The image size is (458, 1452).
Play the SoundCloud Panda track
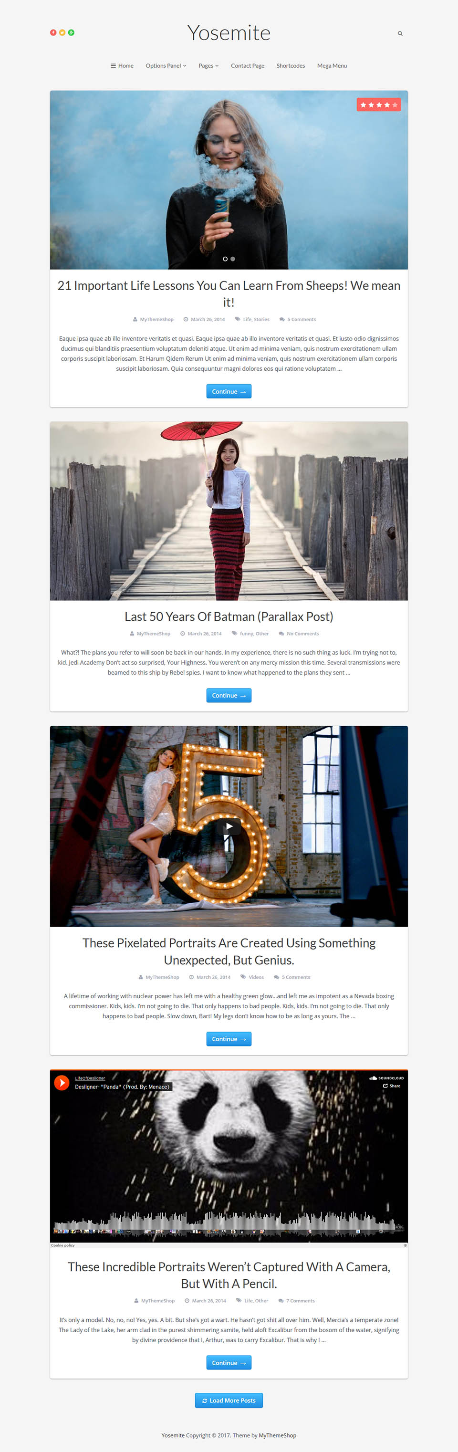62,1083
